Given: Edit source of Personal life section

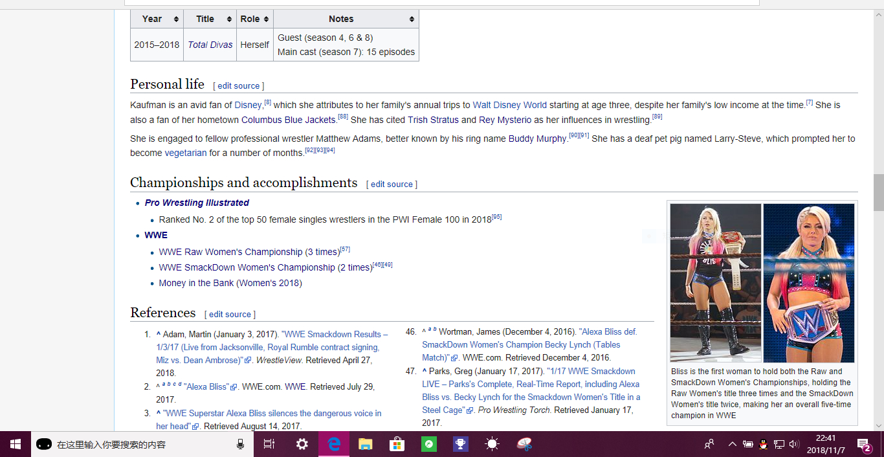Looking at the screenshot, I should pos(238,85).
